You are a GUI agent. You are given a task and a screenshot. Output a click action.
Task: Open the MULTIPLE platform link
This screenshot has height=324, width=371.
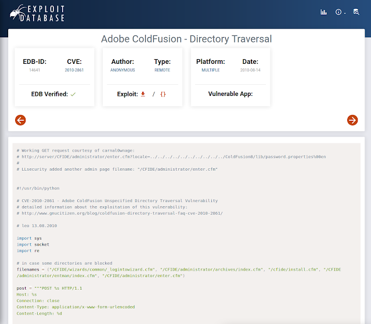(x=211, y=70)
